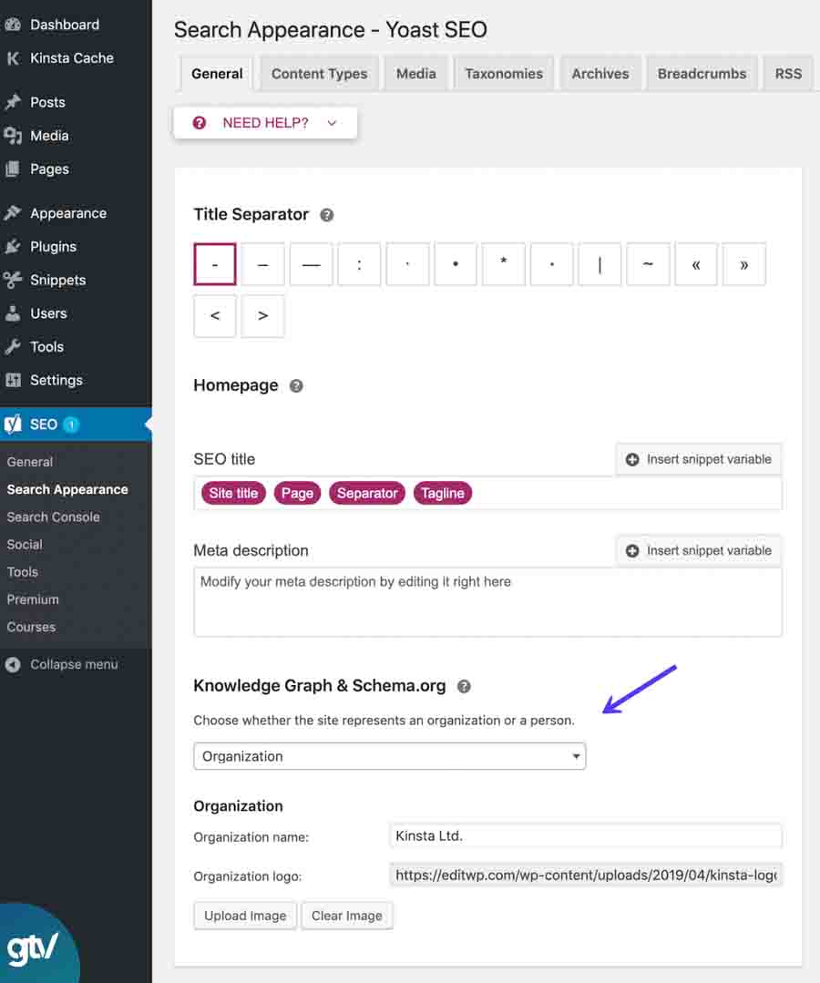
Task: Select the pipe character title separator
Action: click(x=600, y=264)
